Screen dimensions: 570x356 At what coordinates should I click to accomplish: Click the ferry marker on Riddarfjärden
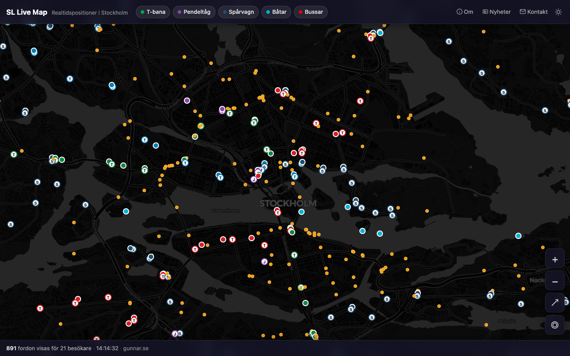pos(126,211)
